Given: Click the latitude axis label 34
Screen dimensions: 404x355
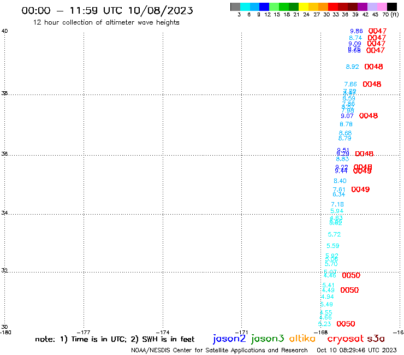Looking at the screenshot, I should [4, 213].
